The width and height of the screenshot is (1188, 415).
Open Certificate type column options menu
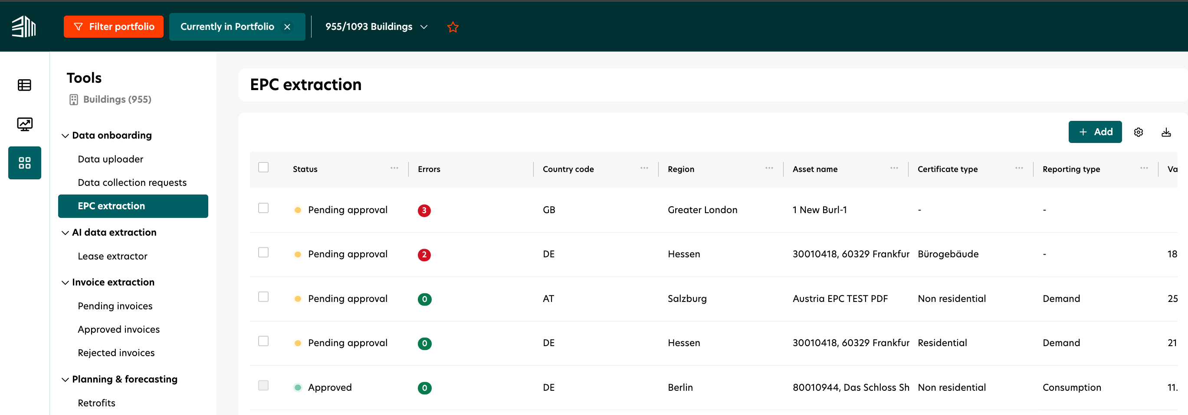pos(1019,168)
